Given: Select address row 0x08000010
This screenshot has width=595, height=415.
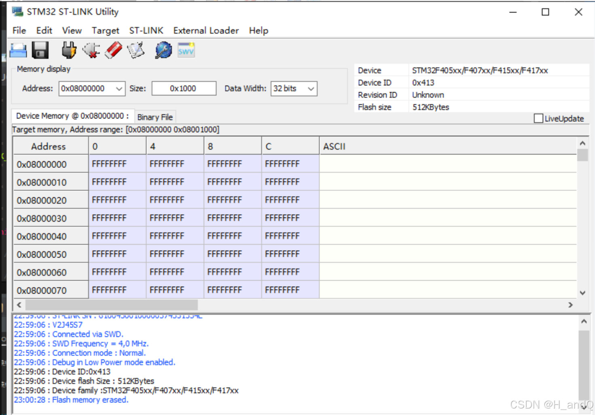Looking at the screenshot, I should tap(51, 182).
